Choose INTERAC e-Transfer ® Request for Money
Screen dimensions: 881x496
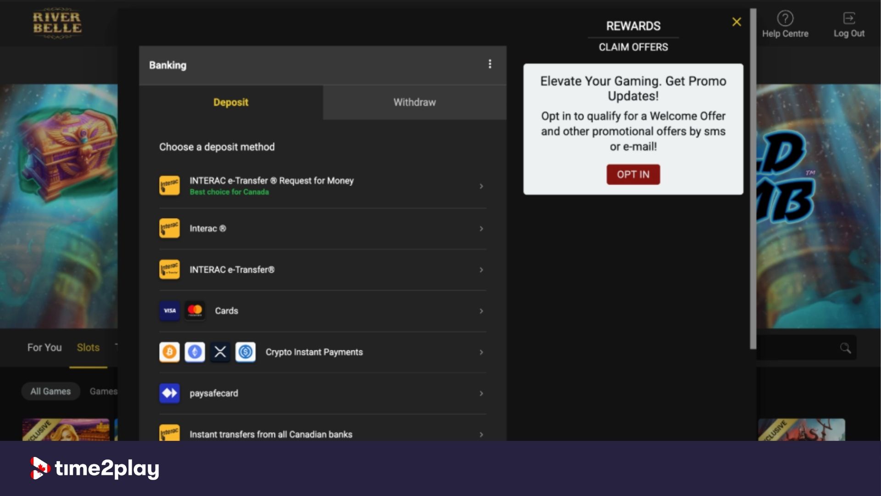tap(272, 180)
